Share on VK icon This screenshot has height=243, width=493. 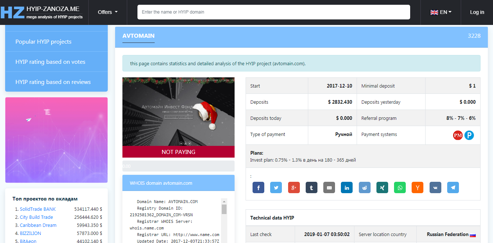pos(435,188)
